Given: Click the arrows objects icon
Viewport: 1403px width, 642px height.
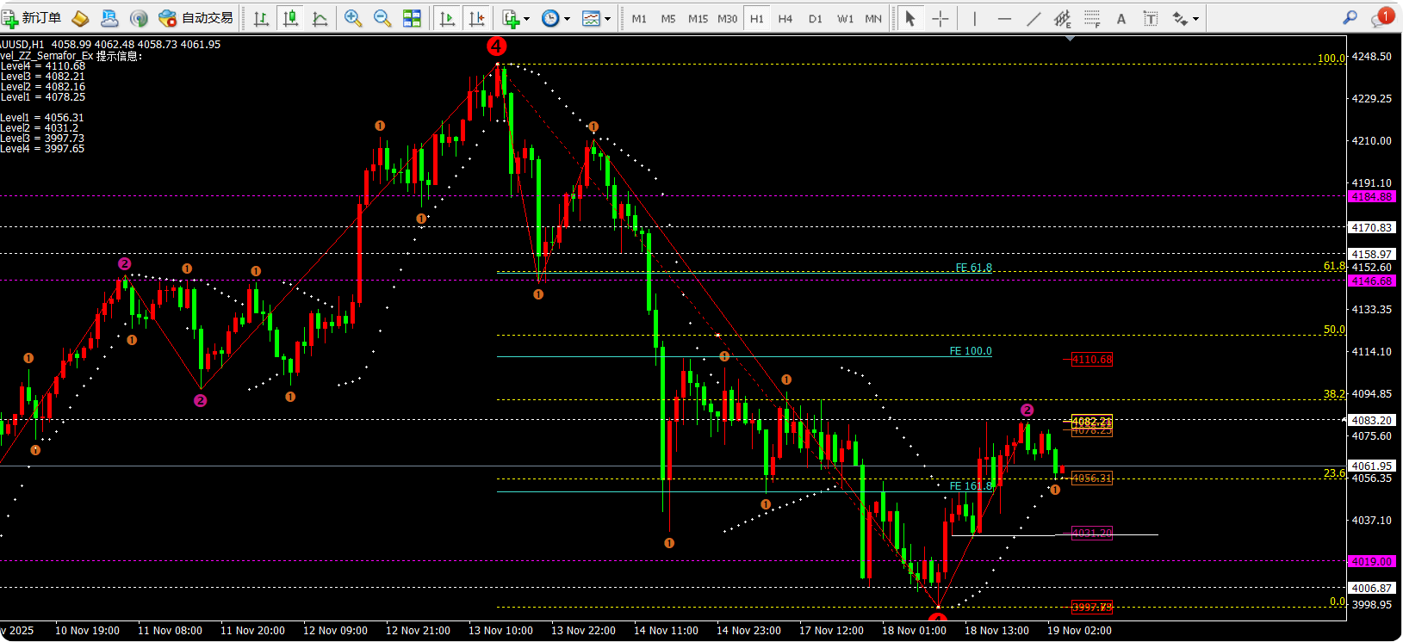Looking at the screenshot, I should coord(1179,18).
